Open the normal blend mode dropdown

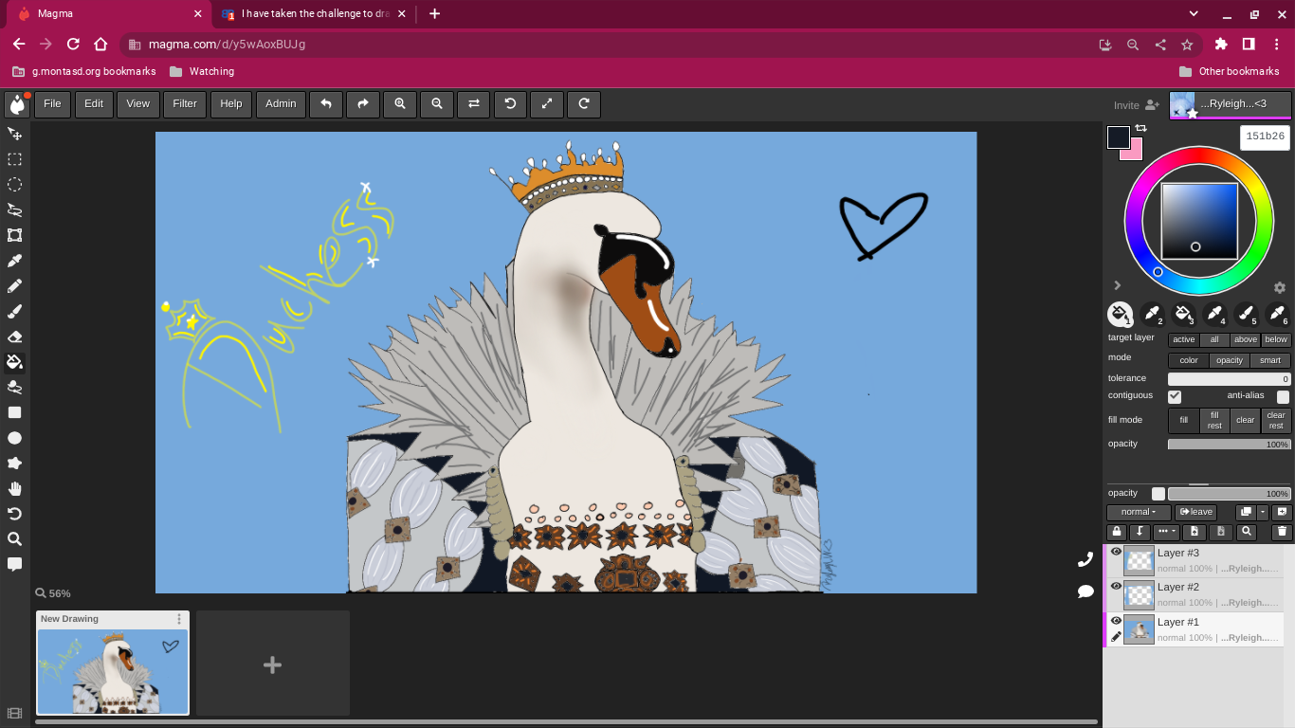[x=1139, y=512]
